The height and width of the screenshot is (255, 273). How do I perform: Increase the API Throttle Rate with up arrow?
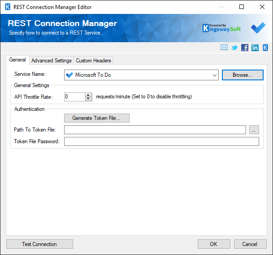click(88, 95)
